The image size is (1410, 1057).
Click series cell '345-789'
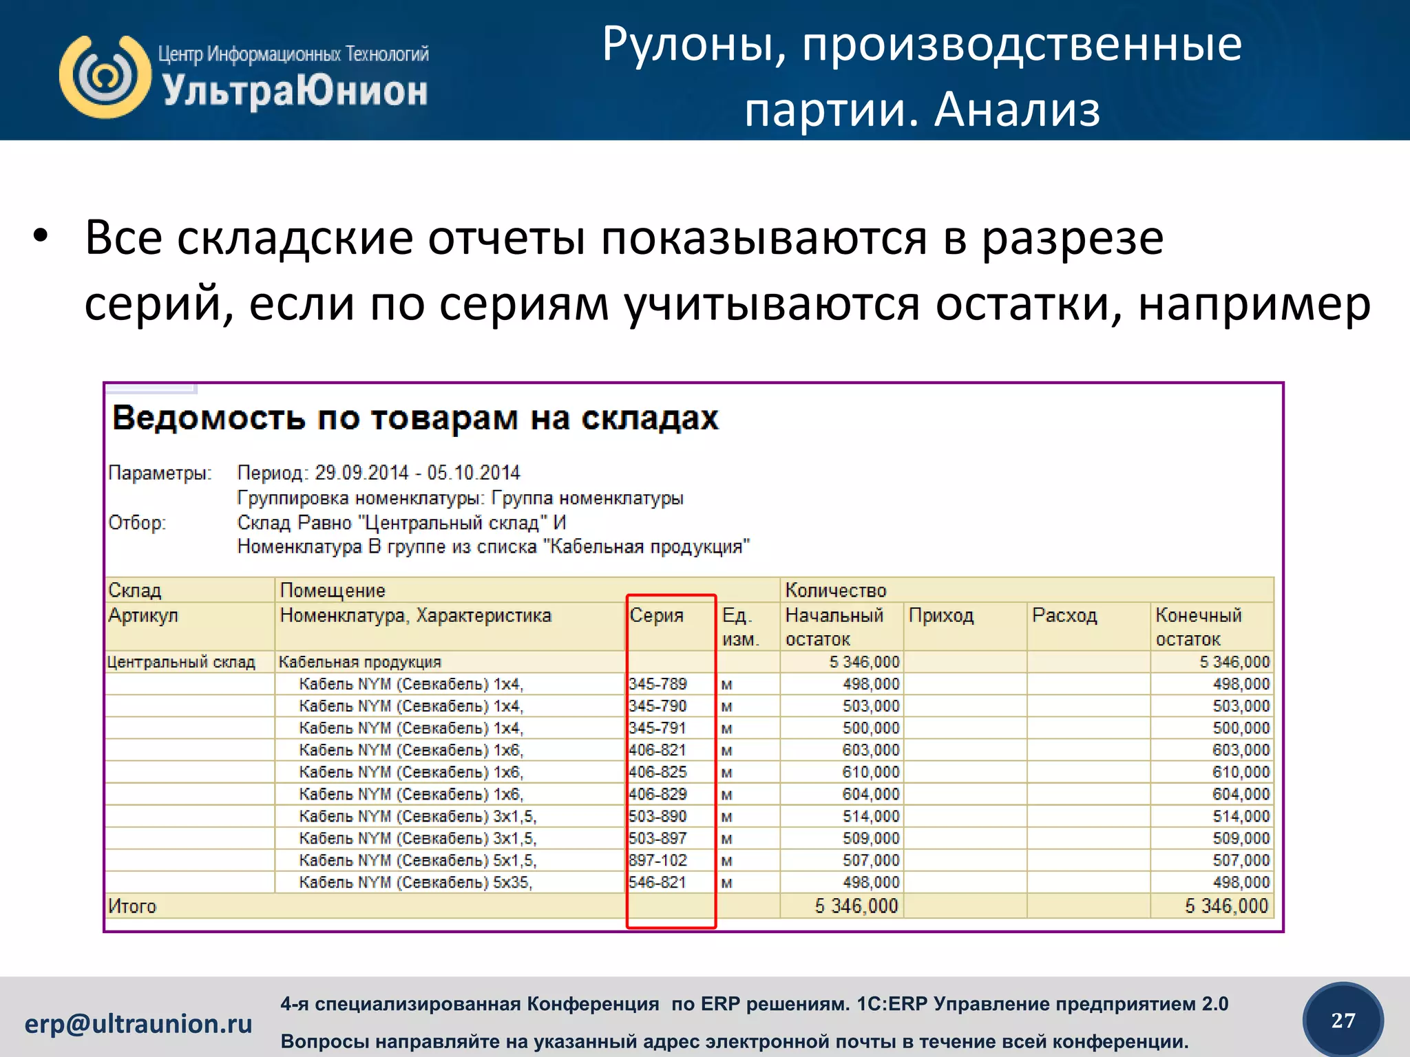(657, 684)
